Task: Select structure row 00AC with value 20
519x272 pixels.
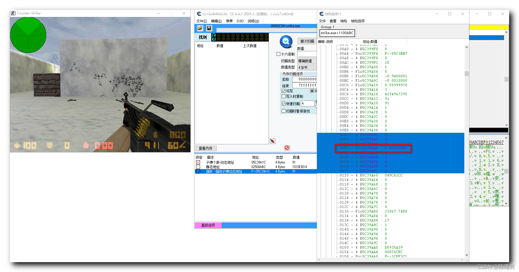Action: click(x=364, y=63)
